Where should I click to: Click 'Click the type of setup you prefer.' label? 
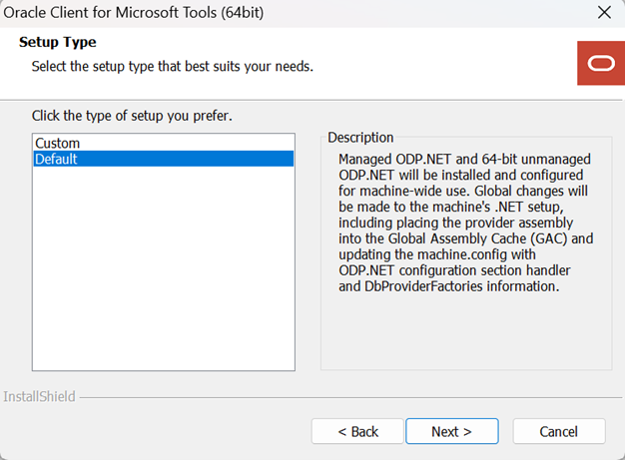[x=132, y=116]
